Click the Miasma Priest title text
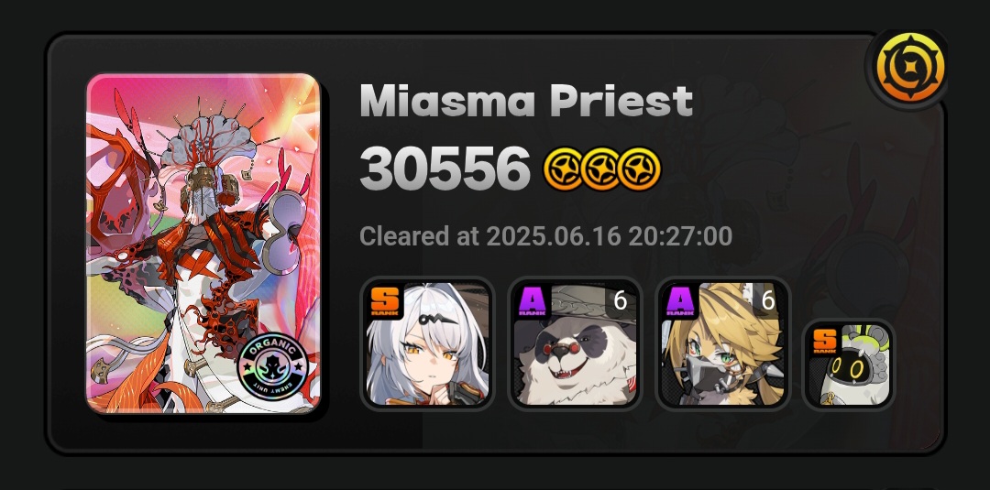This screenshot has height=490, width=990. point(526,100)
